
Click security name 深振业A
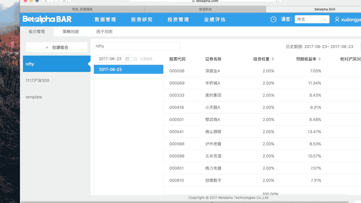(x=213, y=71)
